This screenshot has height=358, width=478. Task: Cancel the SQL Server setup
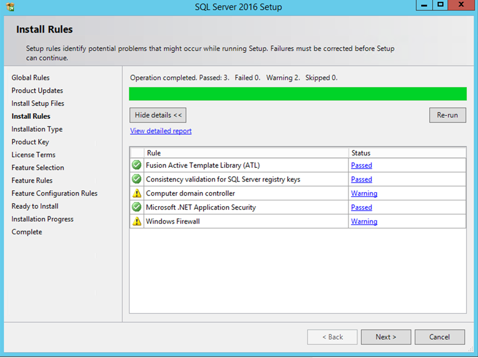(440, 337)
